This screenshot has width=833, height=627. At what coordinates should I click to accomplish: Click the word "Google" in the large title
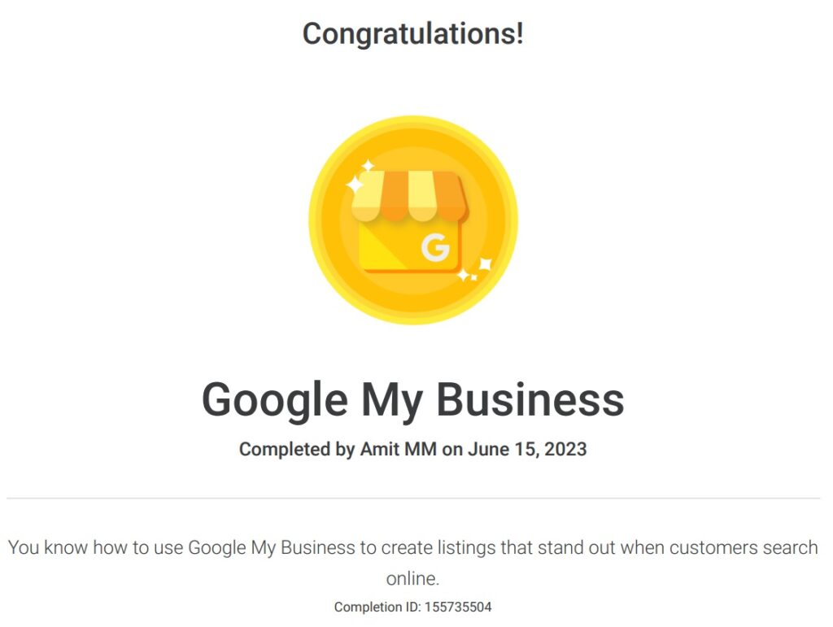point(274,400)
